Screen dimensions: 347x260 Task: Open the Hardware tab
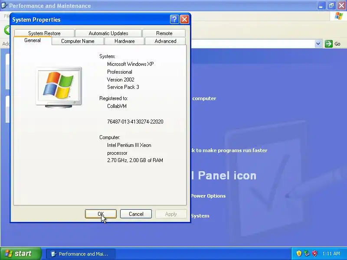click(124, 41)
